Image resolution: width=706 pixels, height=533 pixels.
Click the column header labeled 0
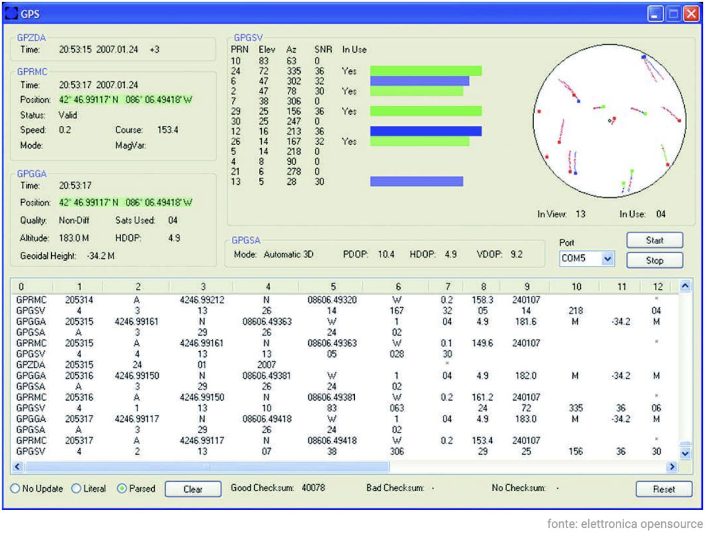click(x=33, y=287)
